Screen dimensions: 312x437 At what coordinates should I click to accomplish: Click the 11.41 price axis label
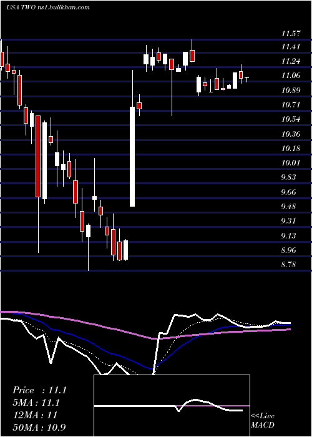(x=291, y=47)
